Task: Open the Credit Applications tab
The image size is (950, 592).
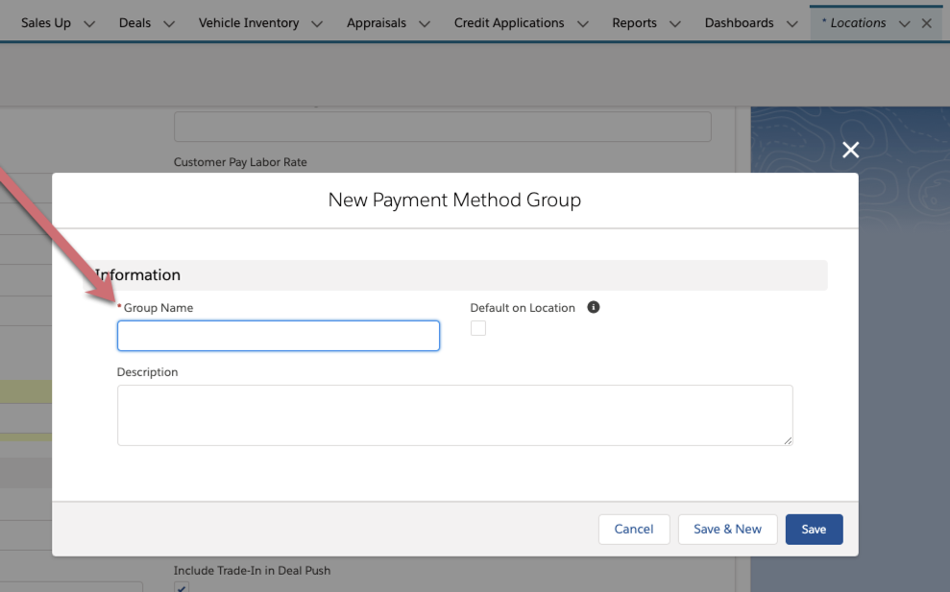Action: 509,23
